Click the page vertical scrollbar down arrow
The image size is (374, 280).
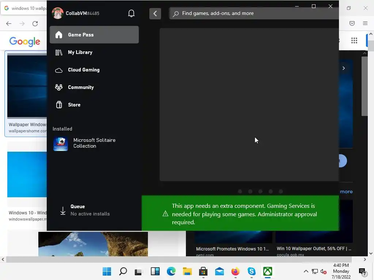[371, 254]
